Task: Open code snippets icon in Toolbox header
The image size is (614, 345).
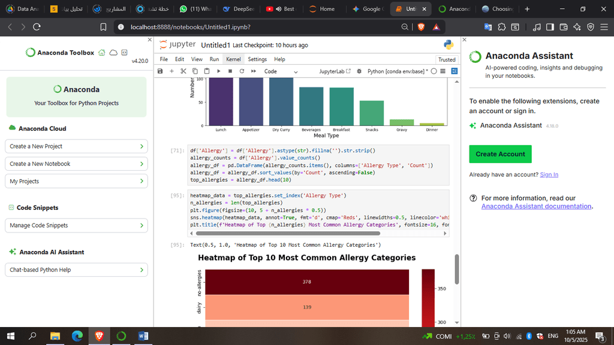Action: [124, 53]
